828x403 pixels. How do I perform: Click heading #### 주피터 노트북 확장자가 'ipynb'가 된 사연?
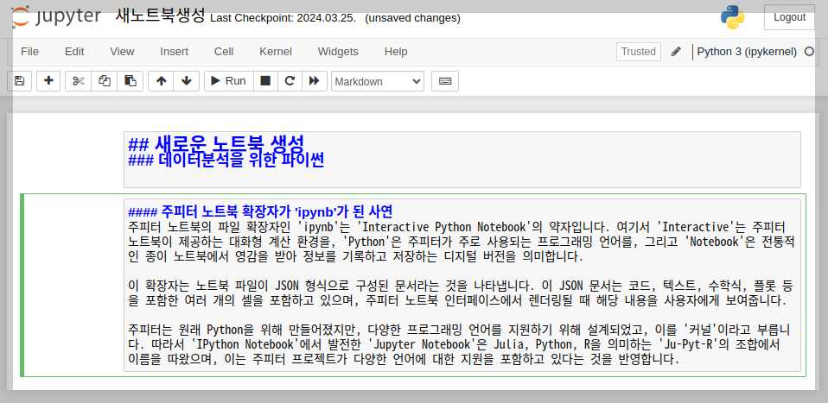click(260, 212)
